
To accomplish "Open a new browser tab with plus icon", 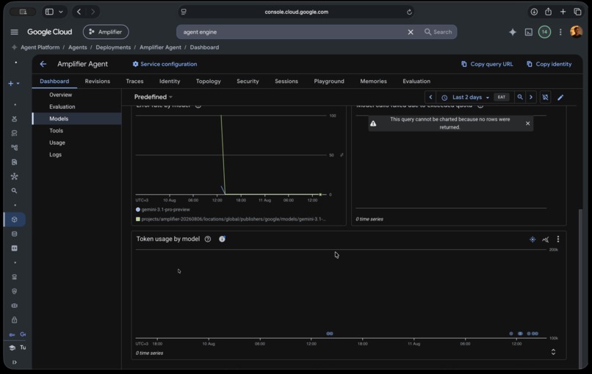I will coord(563,12).
